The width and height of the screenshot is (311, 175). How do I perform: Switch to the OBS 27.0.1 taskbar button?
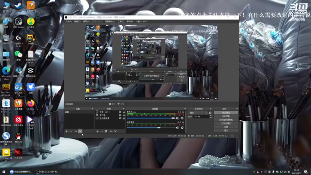coord(47,171)
